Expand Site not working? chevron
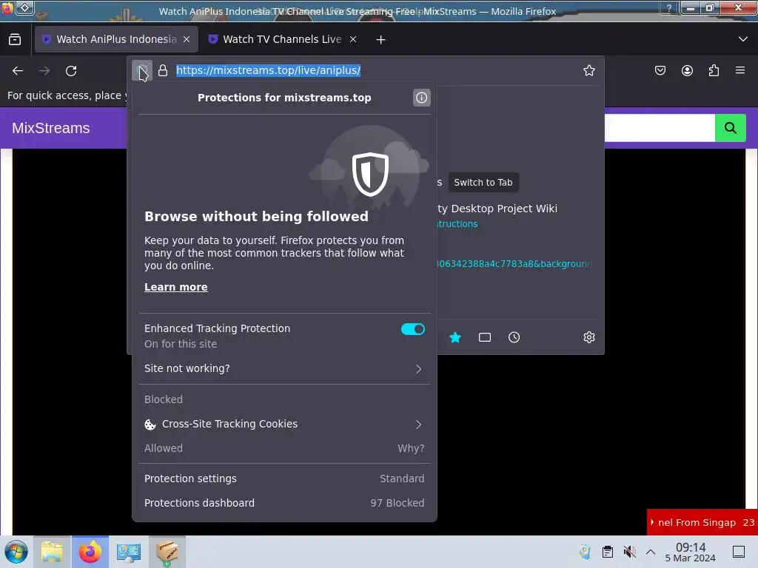The width and height of the screenshot is (758, 568). click(419, 369)
